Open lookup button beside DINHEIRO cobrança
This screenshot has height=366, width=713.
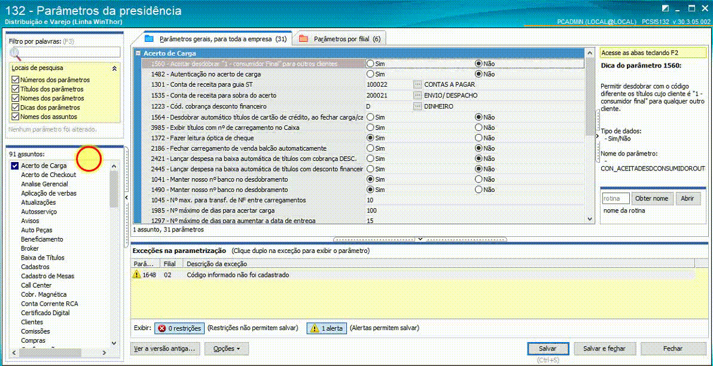(418, 106)
